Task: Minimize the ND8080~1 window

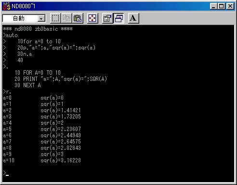Action: pos(213,6)
